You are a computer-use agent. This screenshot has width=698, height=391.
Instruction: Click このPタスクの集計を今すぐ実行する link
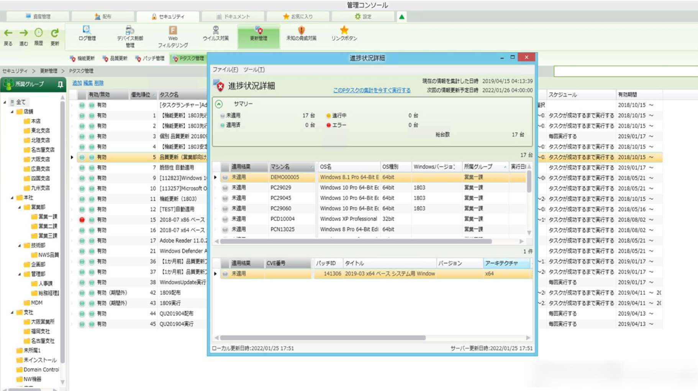(372, 90)
